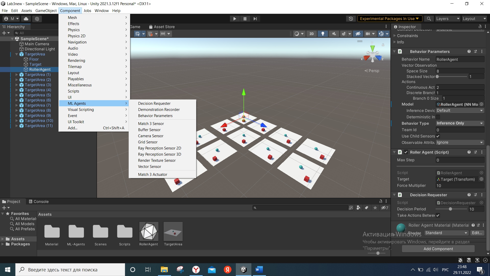Choose Ray Perception Sensor 3D entry
Viewport: 490px width, 276px height.
point(160,154)
